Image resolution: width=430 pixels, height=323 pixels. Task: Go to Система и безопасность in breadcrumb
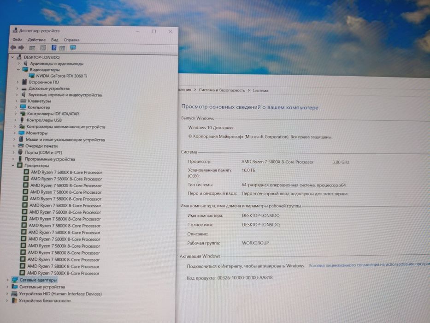click(222, 90)
